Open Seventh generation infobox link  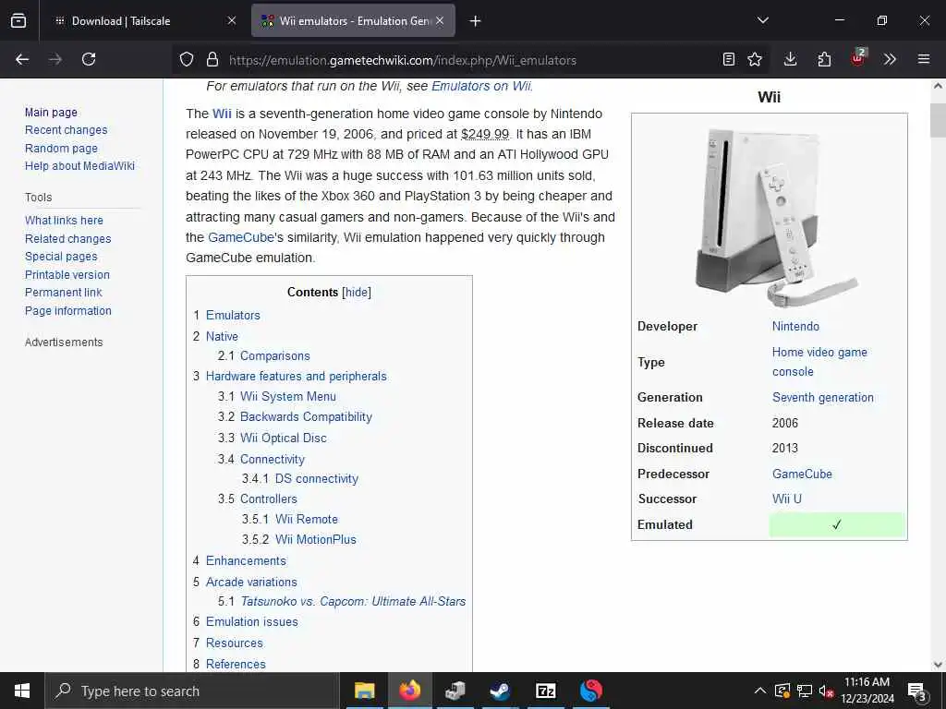823,397
